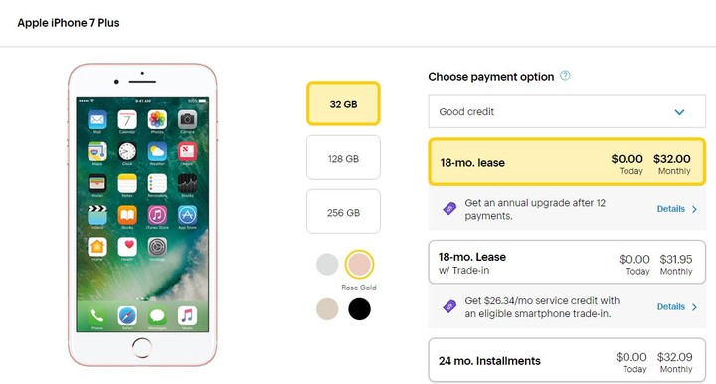
Task: Open the Good credit dropdown
Action: point(567,111)
